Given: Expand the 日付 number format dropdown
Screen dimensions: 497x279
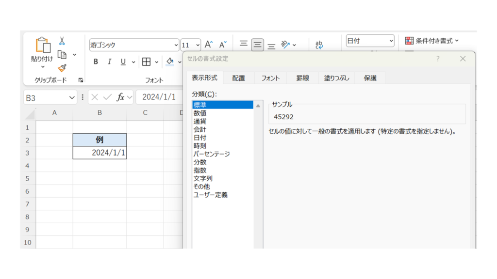Looking at the screenshot, I should [391, 41].
